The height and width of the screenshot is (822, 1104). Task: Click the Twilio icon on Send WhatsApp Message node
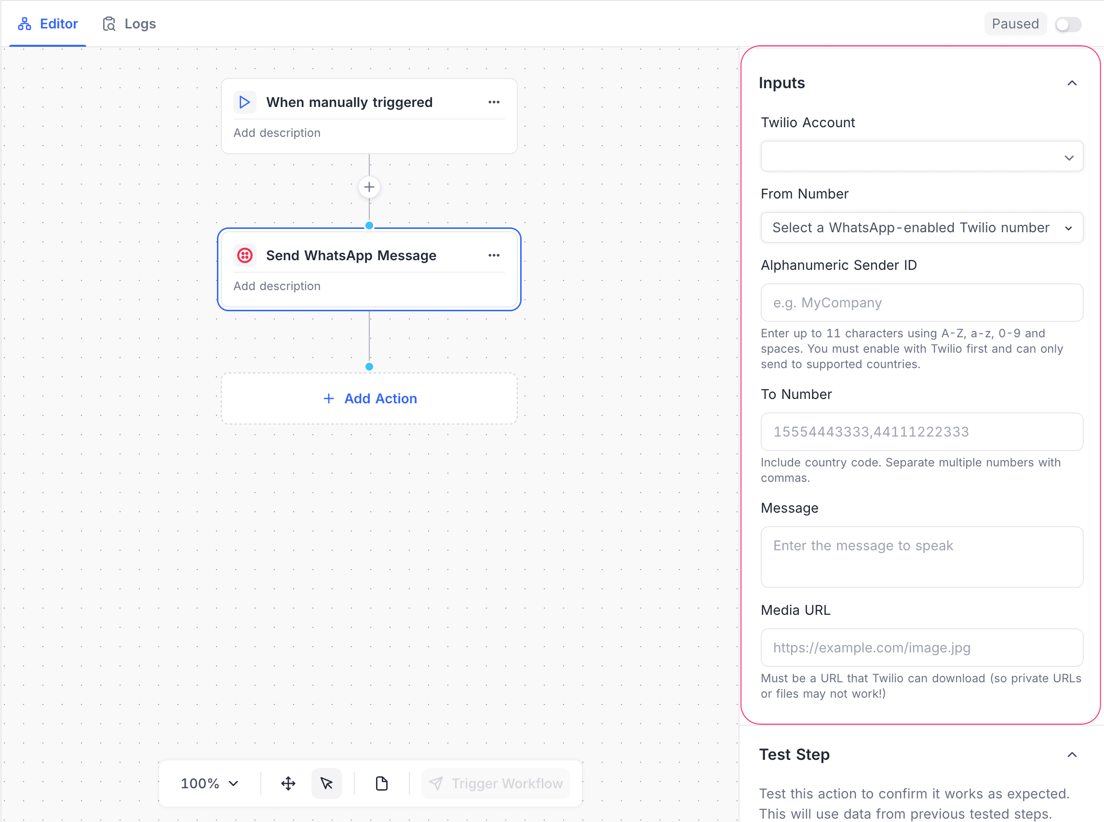[x=245, y=255]
